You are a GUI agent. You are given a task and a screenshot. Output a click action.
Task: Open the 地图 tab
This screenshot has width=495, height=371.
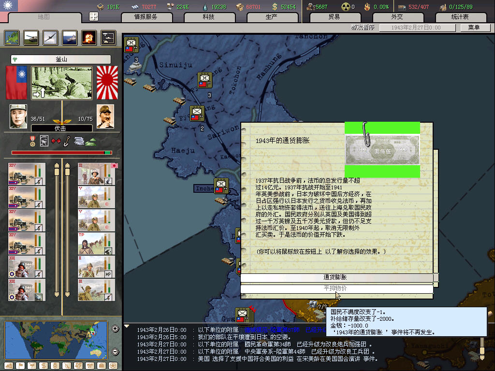(x=44, y=17)
